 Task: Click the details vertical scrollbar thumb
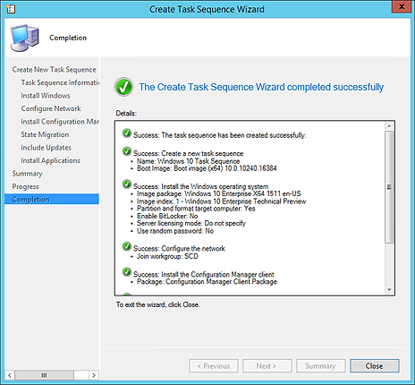(389, 187)
